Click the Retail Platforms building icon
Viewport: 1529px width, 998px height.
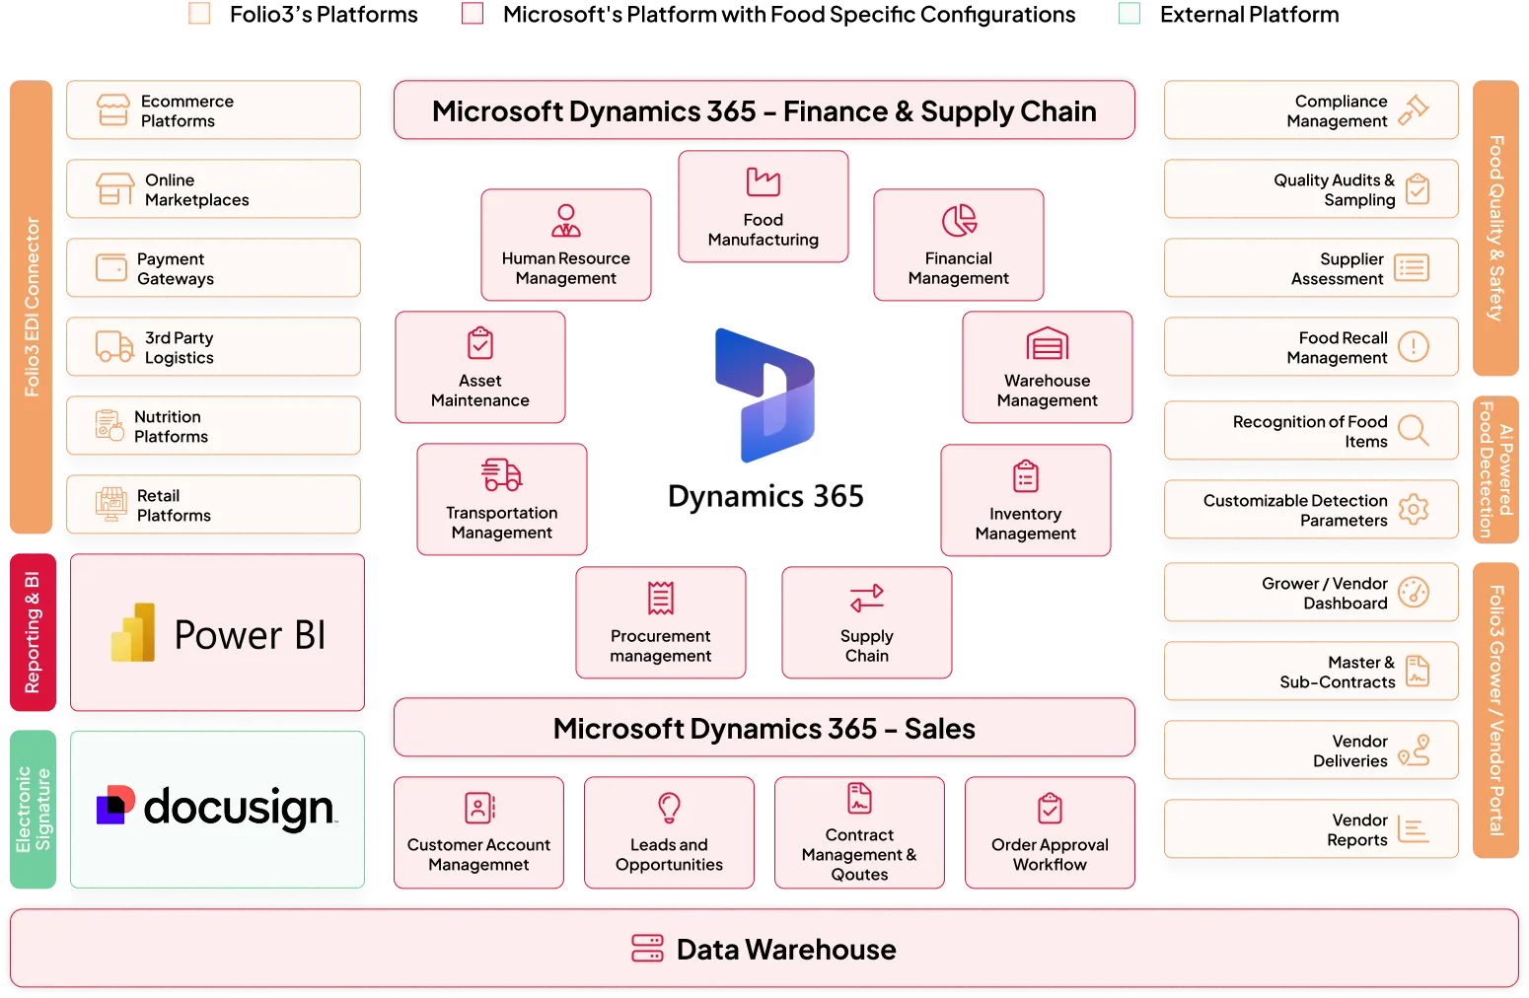coord(111,505)
